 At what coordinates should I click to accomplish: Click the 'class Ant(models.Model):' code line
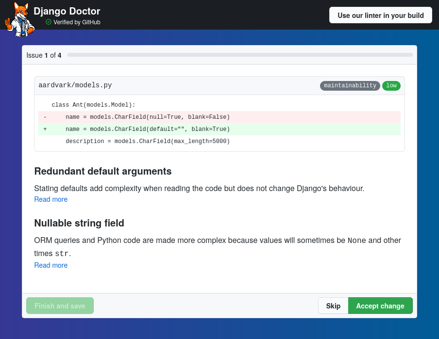tap(93, 105)
